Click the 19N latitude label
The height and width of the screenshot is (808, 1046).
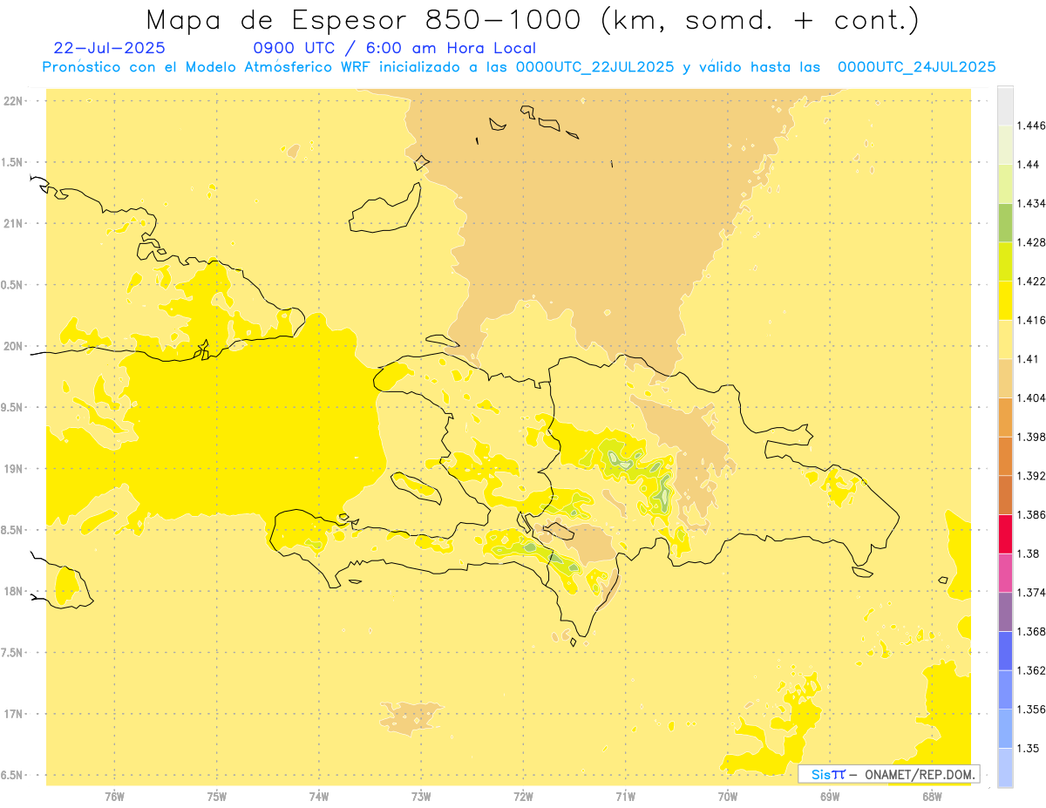pos(15,469)
